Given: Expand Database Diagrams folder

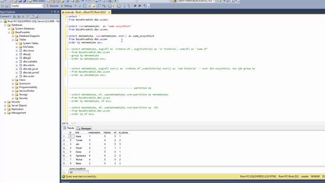Looking at the screenshot, I should [x=13, y=36].
